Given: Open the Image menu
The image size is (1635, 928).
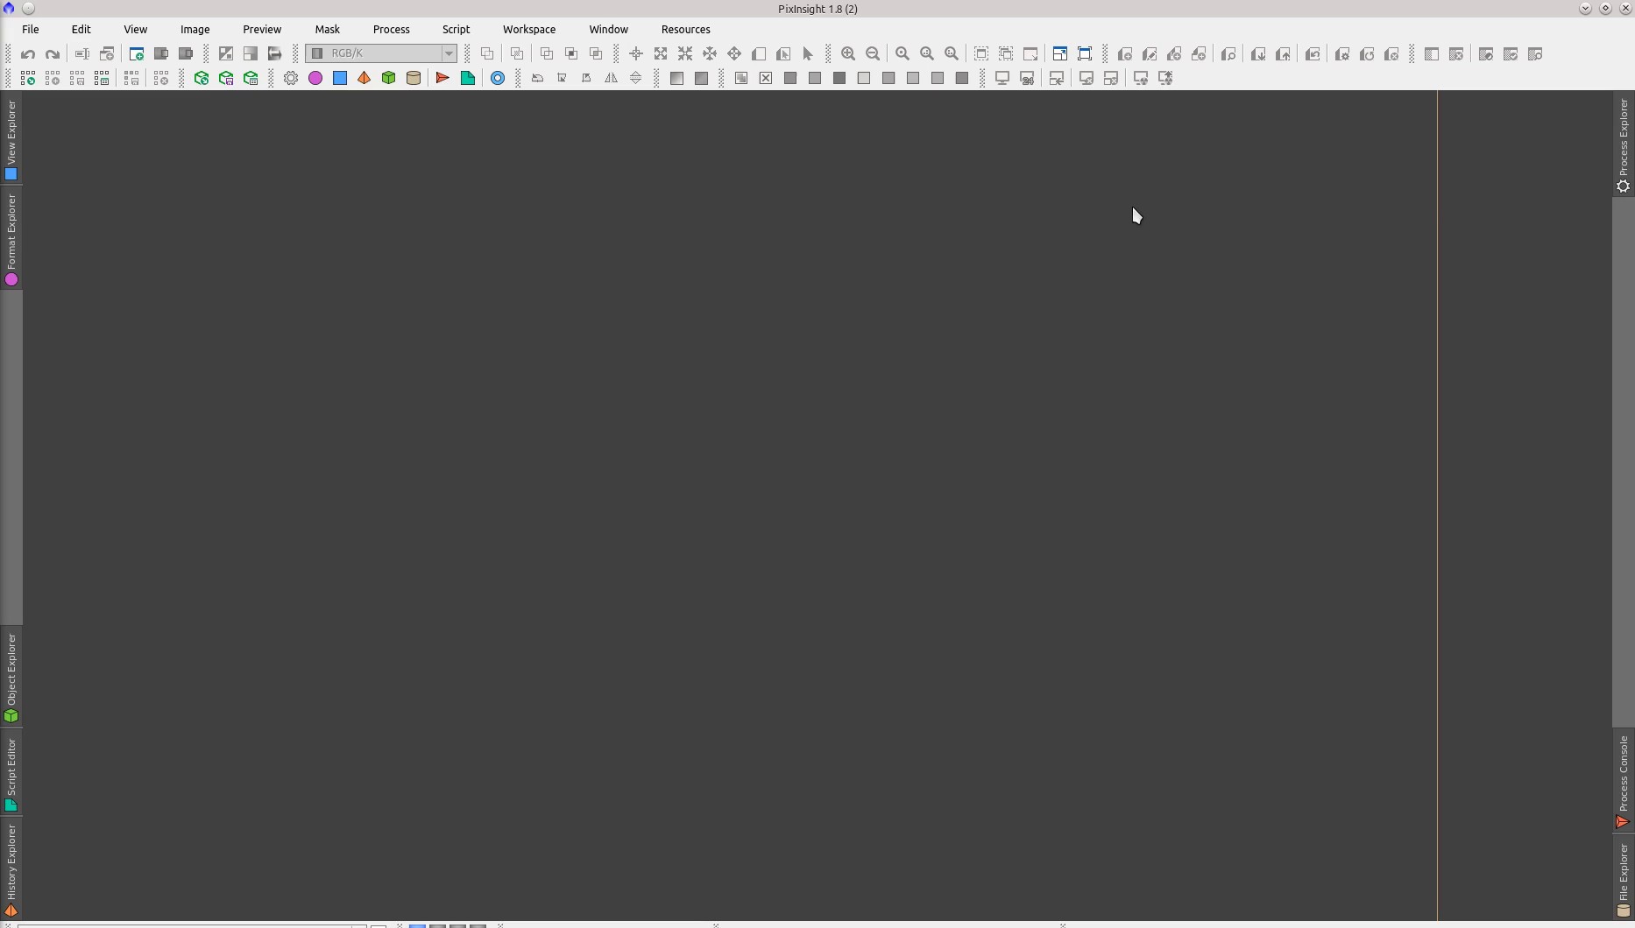Looking at the screenshot, I should 195,30.
